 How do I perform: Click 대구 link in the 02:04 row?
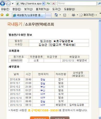click(x=43, y=94)
